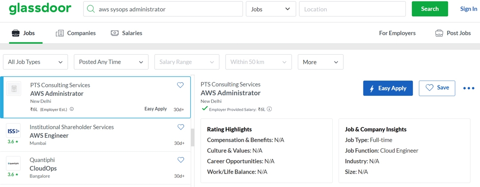The height and width of the screenshot is (187, 480).
Task: Expand the Posted Any Time filter
Action: click(111, 62)
